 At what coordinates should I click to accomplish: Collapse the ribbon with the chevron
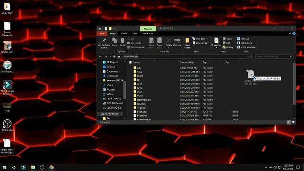coord(290,34)
